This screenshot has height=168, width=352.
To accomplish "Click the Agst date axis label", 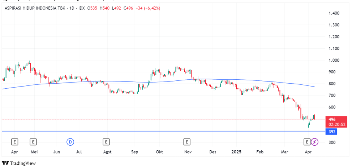I will tap(107, 152).
